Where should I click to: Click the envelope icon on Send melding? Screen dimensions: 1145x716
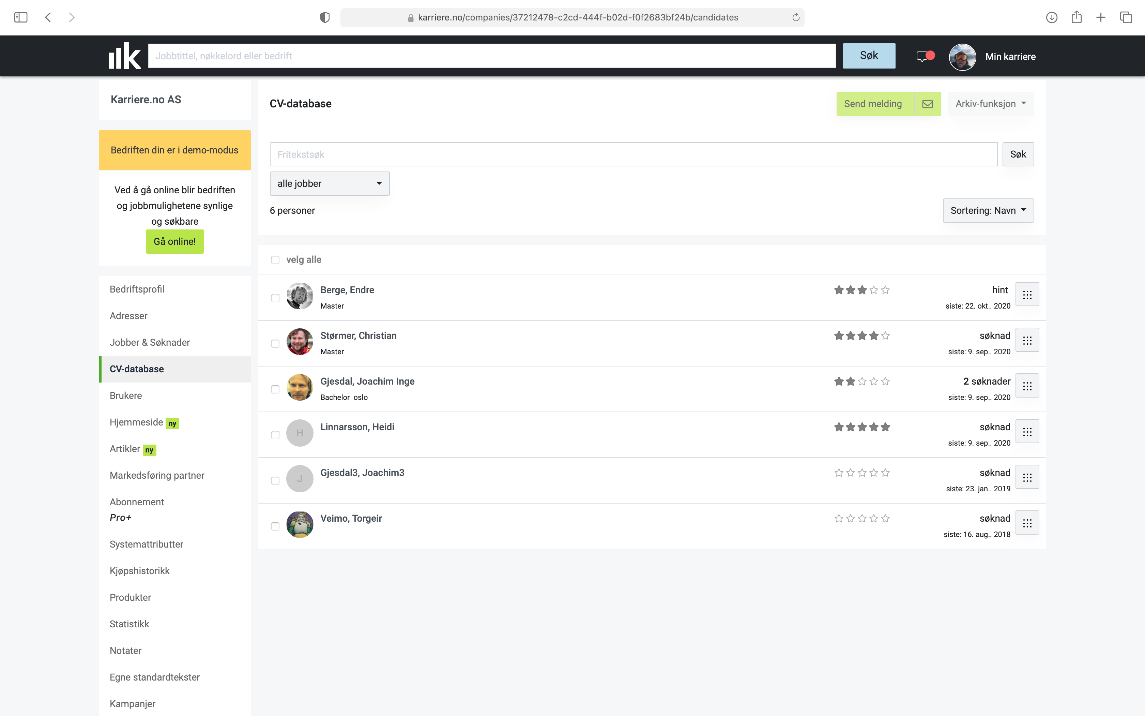927,104
